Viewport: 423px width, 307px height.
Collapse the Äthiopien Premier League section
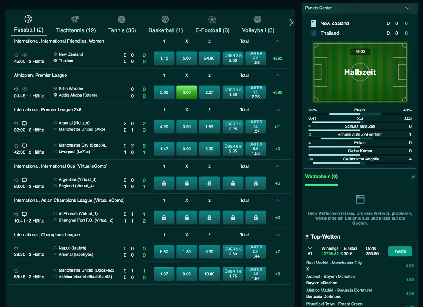click(x=277, y=76)
